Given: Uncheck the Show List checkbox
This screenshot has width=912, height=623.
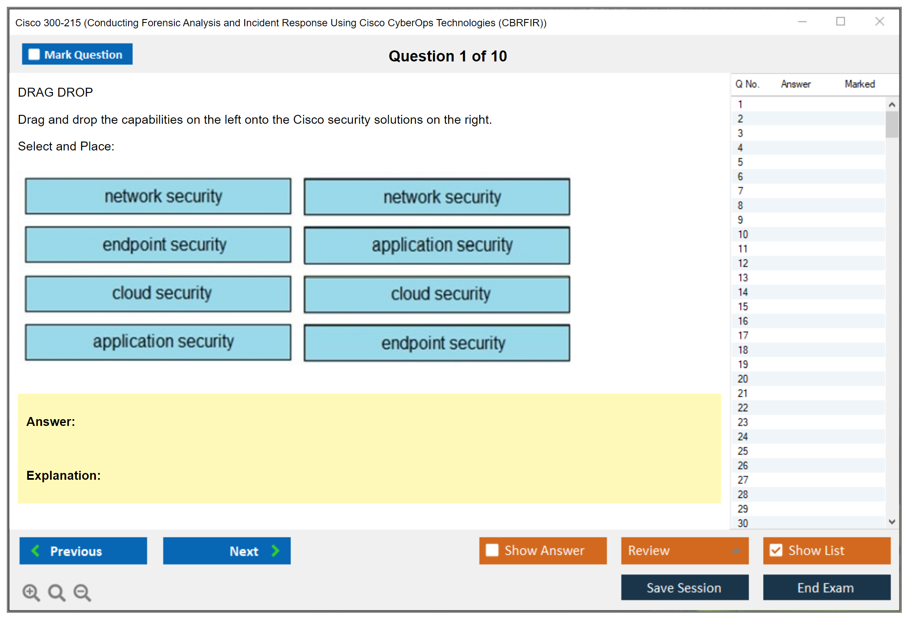Looking at the screenshot, I should click(776, 550).
